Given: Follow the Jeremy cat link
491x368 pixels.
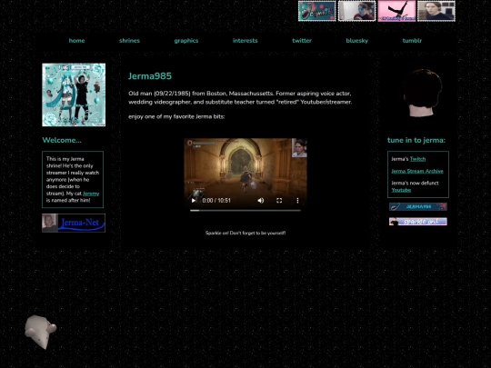Looking at the screenshot, I should tap(91, 194).
